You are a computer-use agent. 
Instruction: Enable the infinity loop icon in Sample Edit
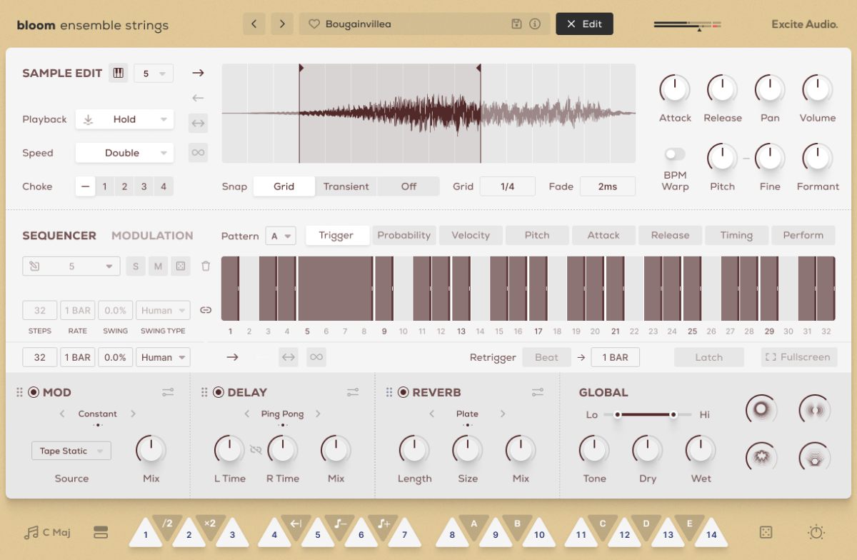point(198,152)
